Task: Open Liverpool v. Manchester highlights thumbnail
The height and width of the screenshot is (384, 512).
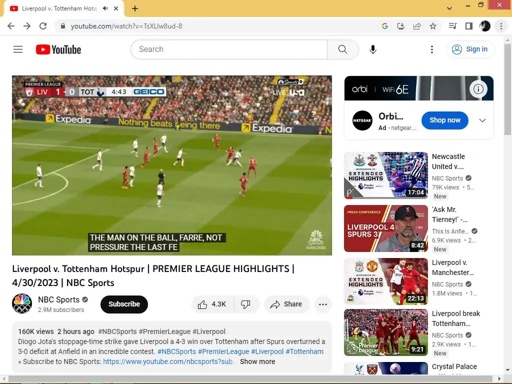Action: (x=385, y=281)
